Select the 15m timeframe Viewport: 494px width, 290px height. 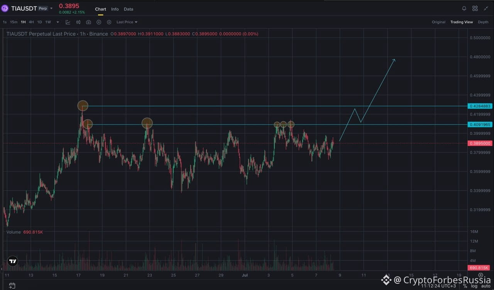[14, 22]
